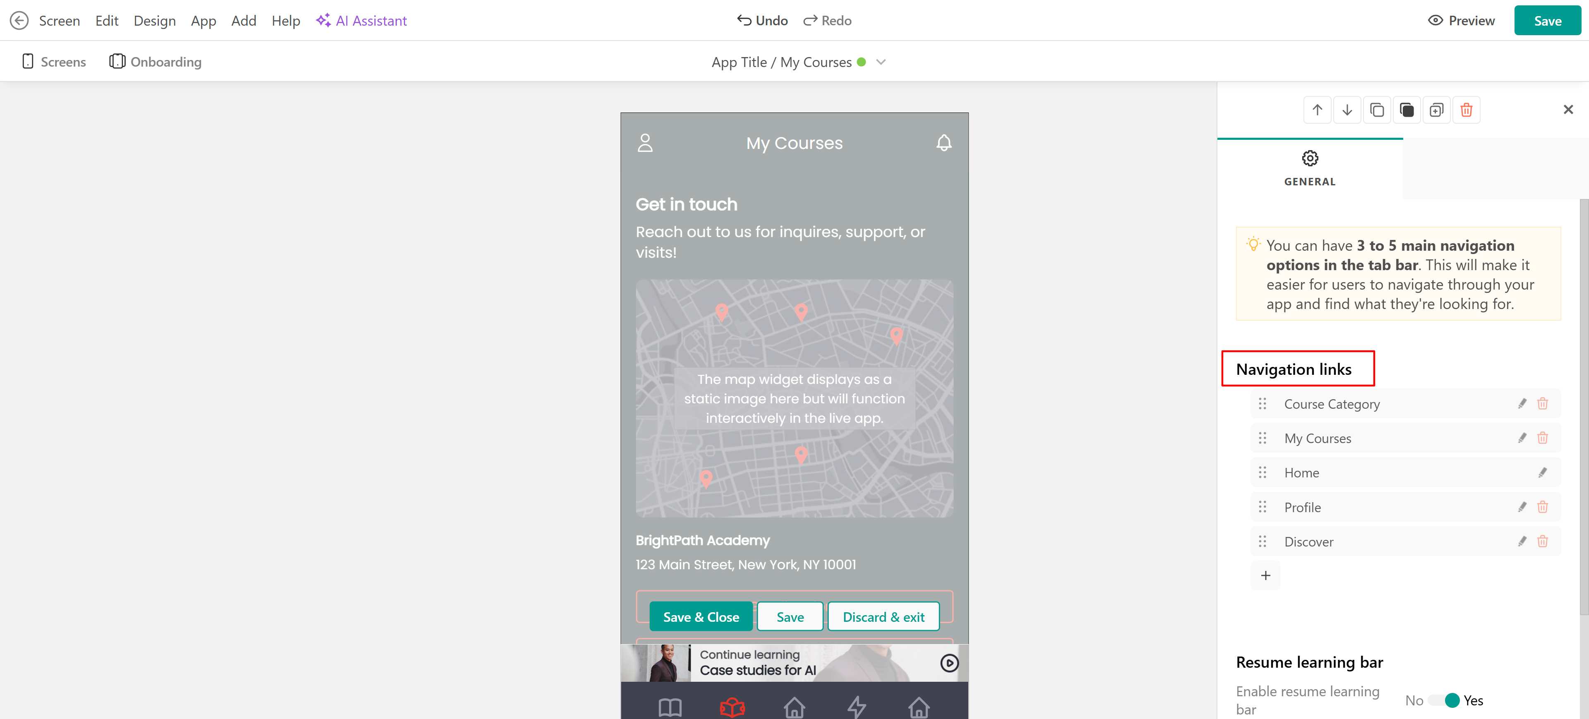Click the red trash icon in panel toolbar
The image size is (1589, 719).
click(x=1466, y=110)
